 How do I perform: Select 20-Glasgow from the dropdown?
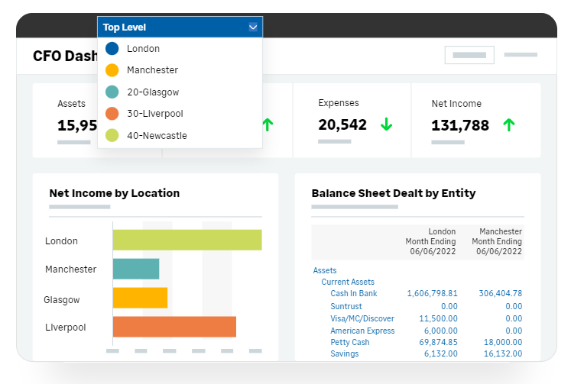153,92
